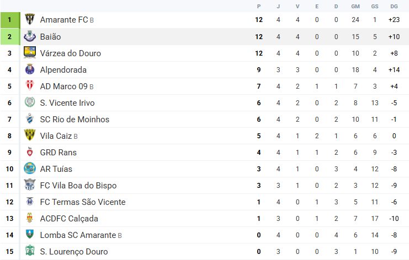The image size is (409, 260).
Task: Open the FC Vila Boa do Bispo link
Action: point(78,186)
